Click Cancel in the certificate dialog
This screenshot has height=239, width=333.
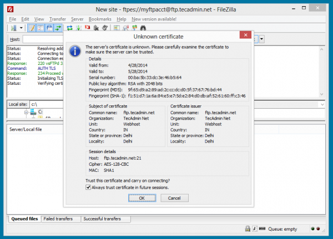(x=174, y=198)
